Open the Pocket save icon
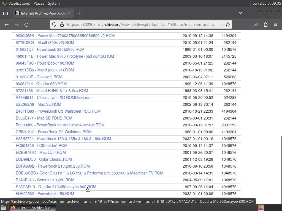 (x=256, y=24)
